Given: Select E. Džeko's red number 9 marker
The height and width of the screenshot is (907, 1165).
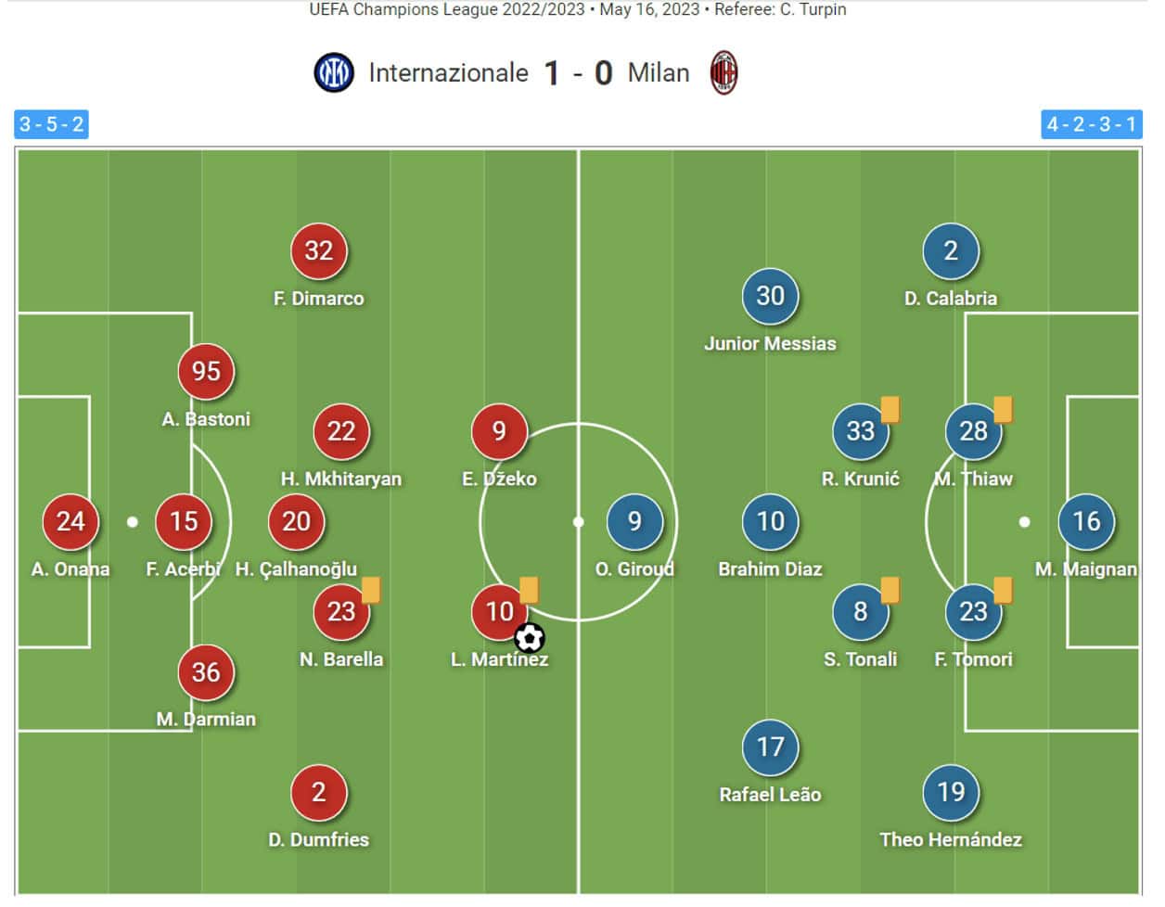Looking at the screenshot, I should click(x=499, y=431).
